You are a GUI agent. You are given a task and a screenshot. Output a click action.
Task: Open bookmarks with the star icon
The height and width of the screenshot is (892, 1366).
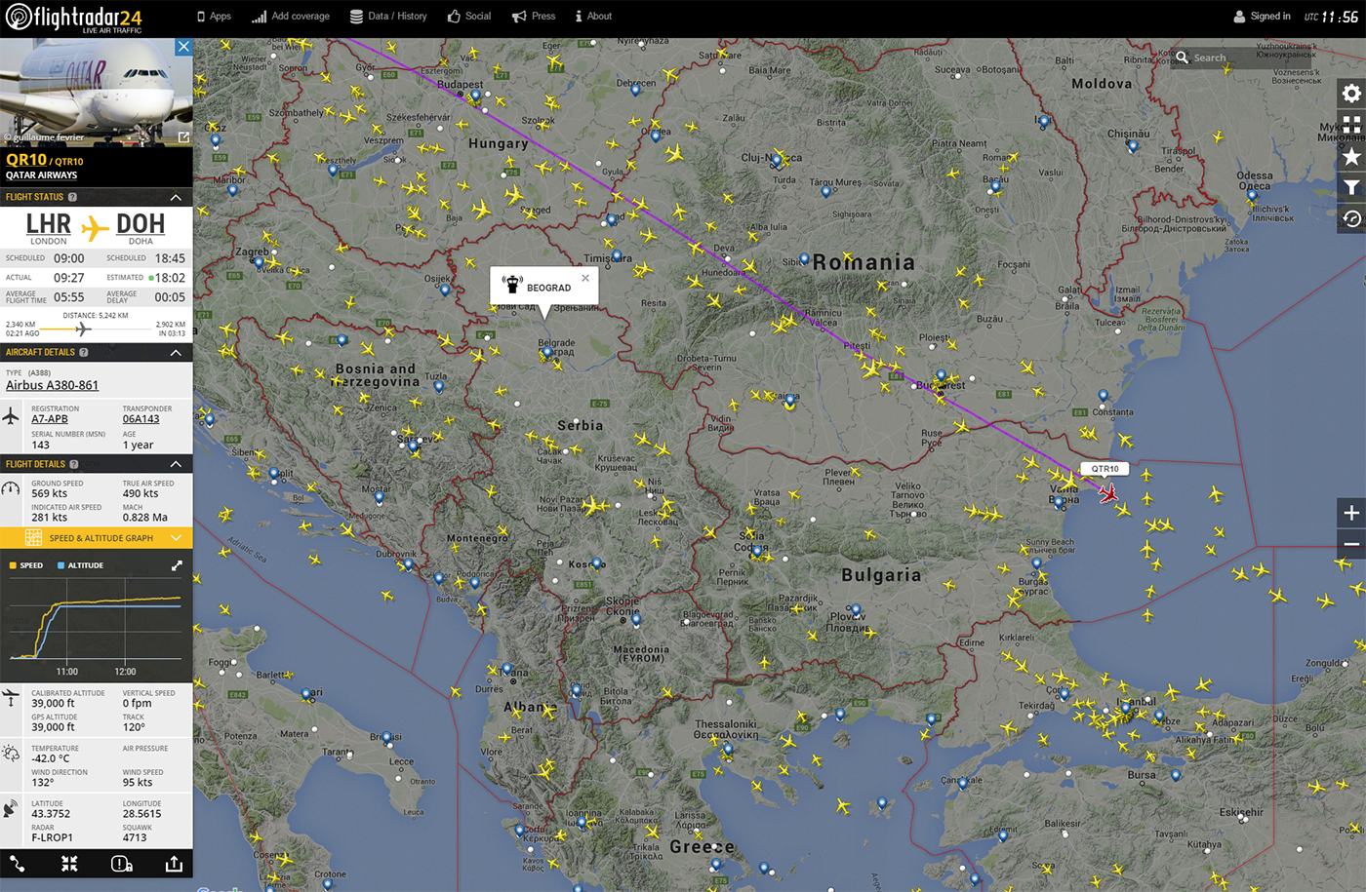(1351, 156)
